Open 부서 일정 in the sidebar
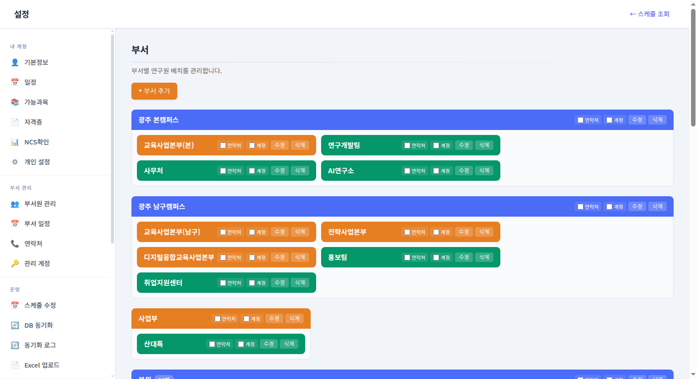Viewport: 697px width, 379px height. click(x=37, y=224)
